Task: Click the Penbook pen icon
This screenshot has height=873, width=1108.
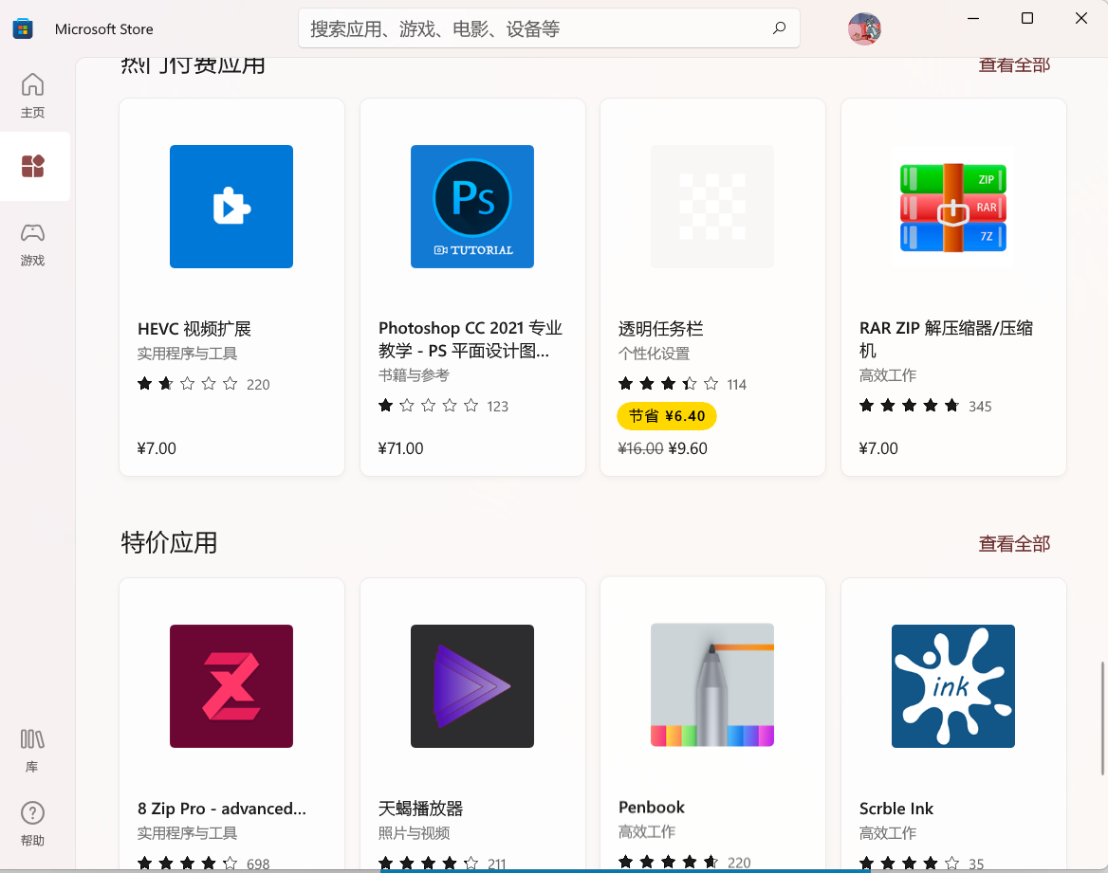Action: [712, 684]
